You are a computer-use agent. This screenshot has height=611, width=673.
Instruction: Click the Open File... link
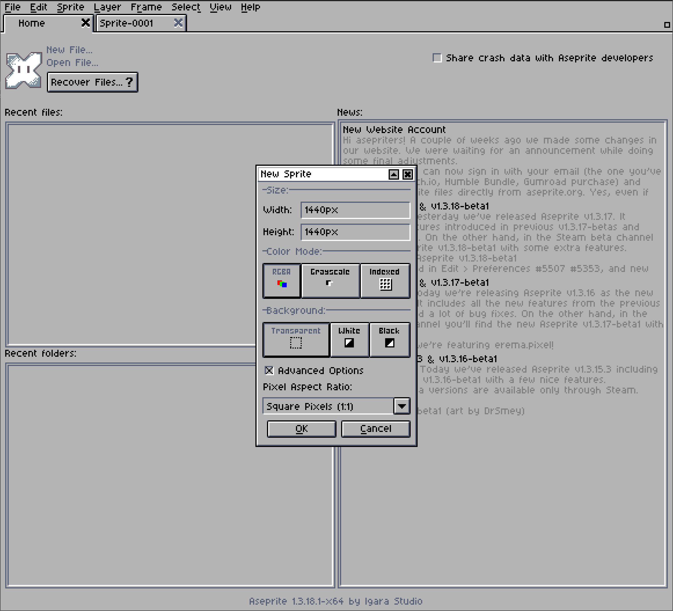tap(72, 62)
